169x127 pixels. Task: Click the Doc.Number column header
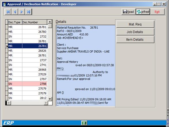(35, 22)
